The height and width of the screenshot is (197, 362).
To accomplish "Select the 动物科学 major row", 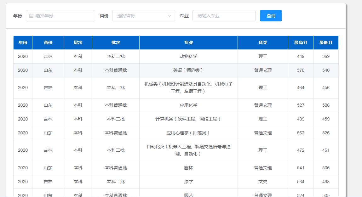I will (x=188, y=56).
